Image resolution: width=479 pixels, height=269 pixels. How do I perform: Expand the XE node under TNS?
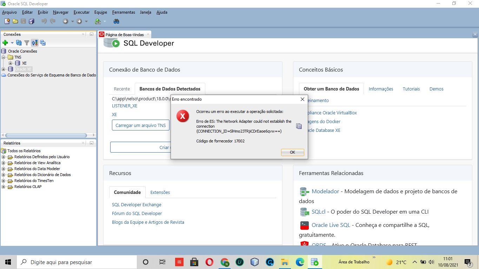point(11,63)
